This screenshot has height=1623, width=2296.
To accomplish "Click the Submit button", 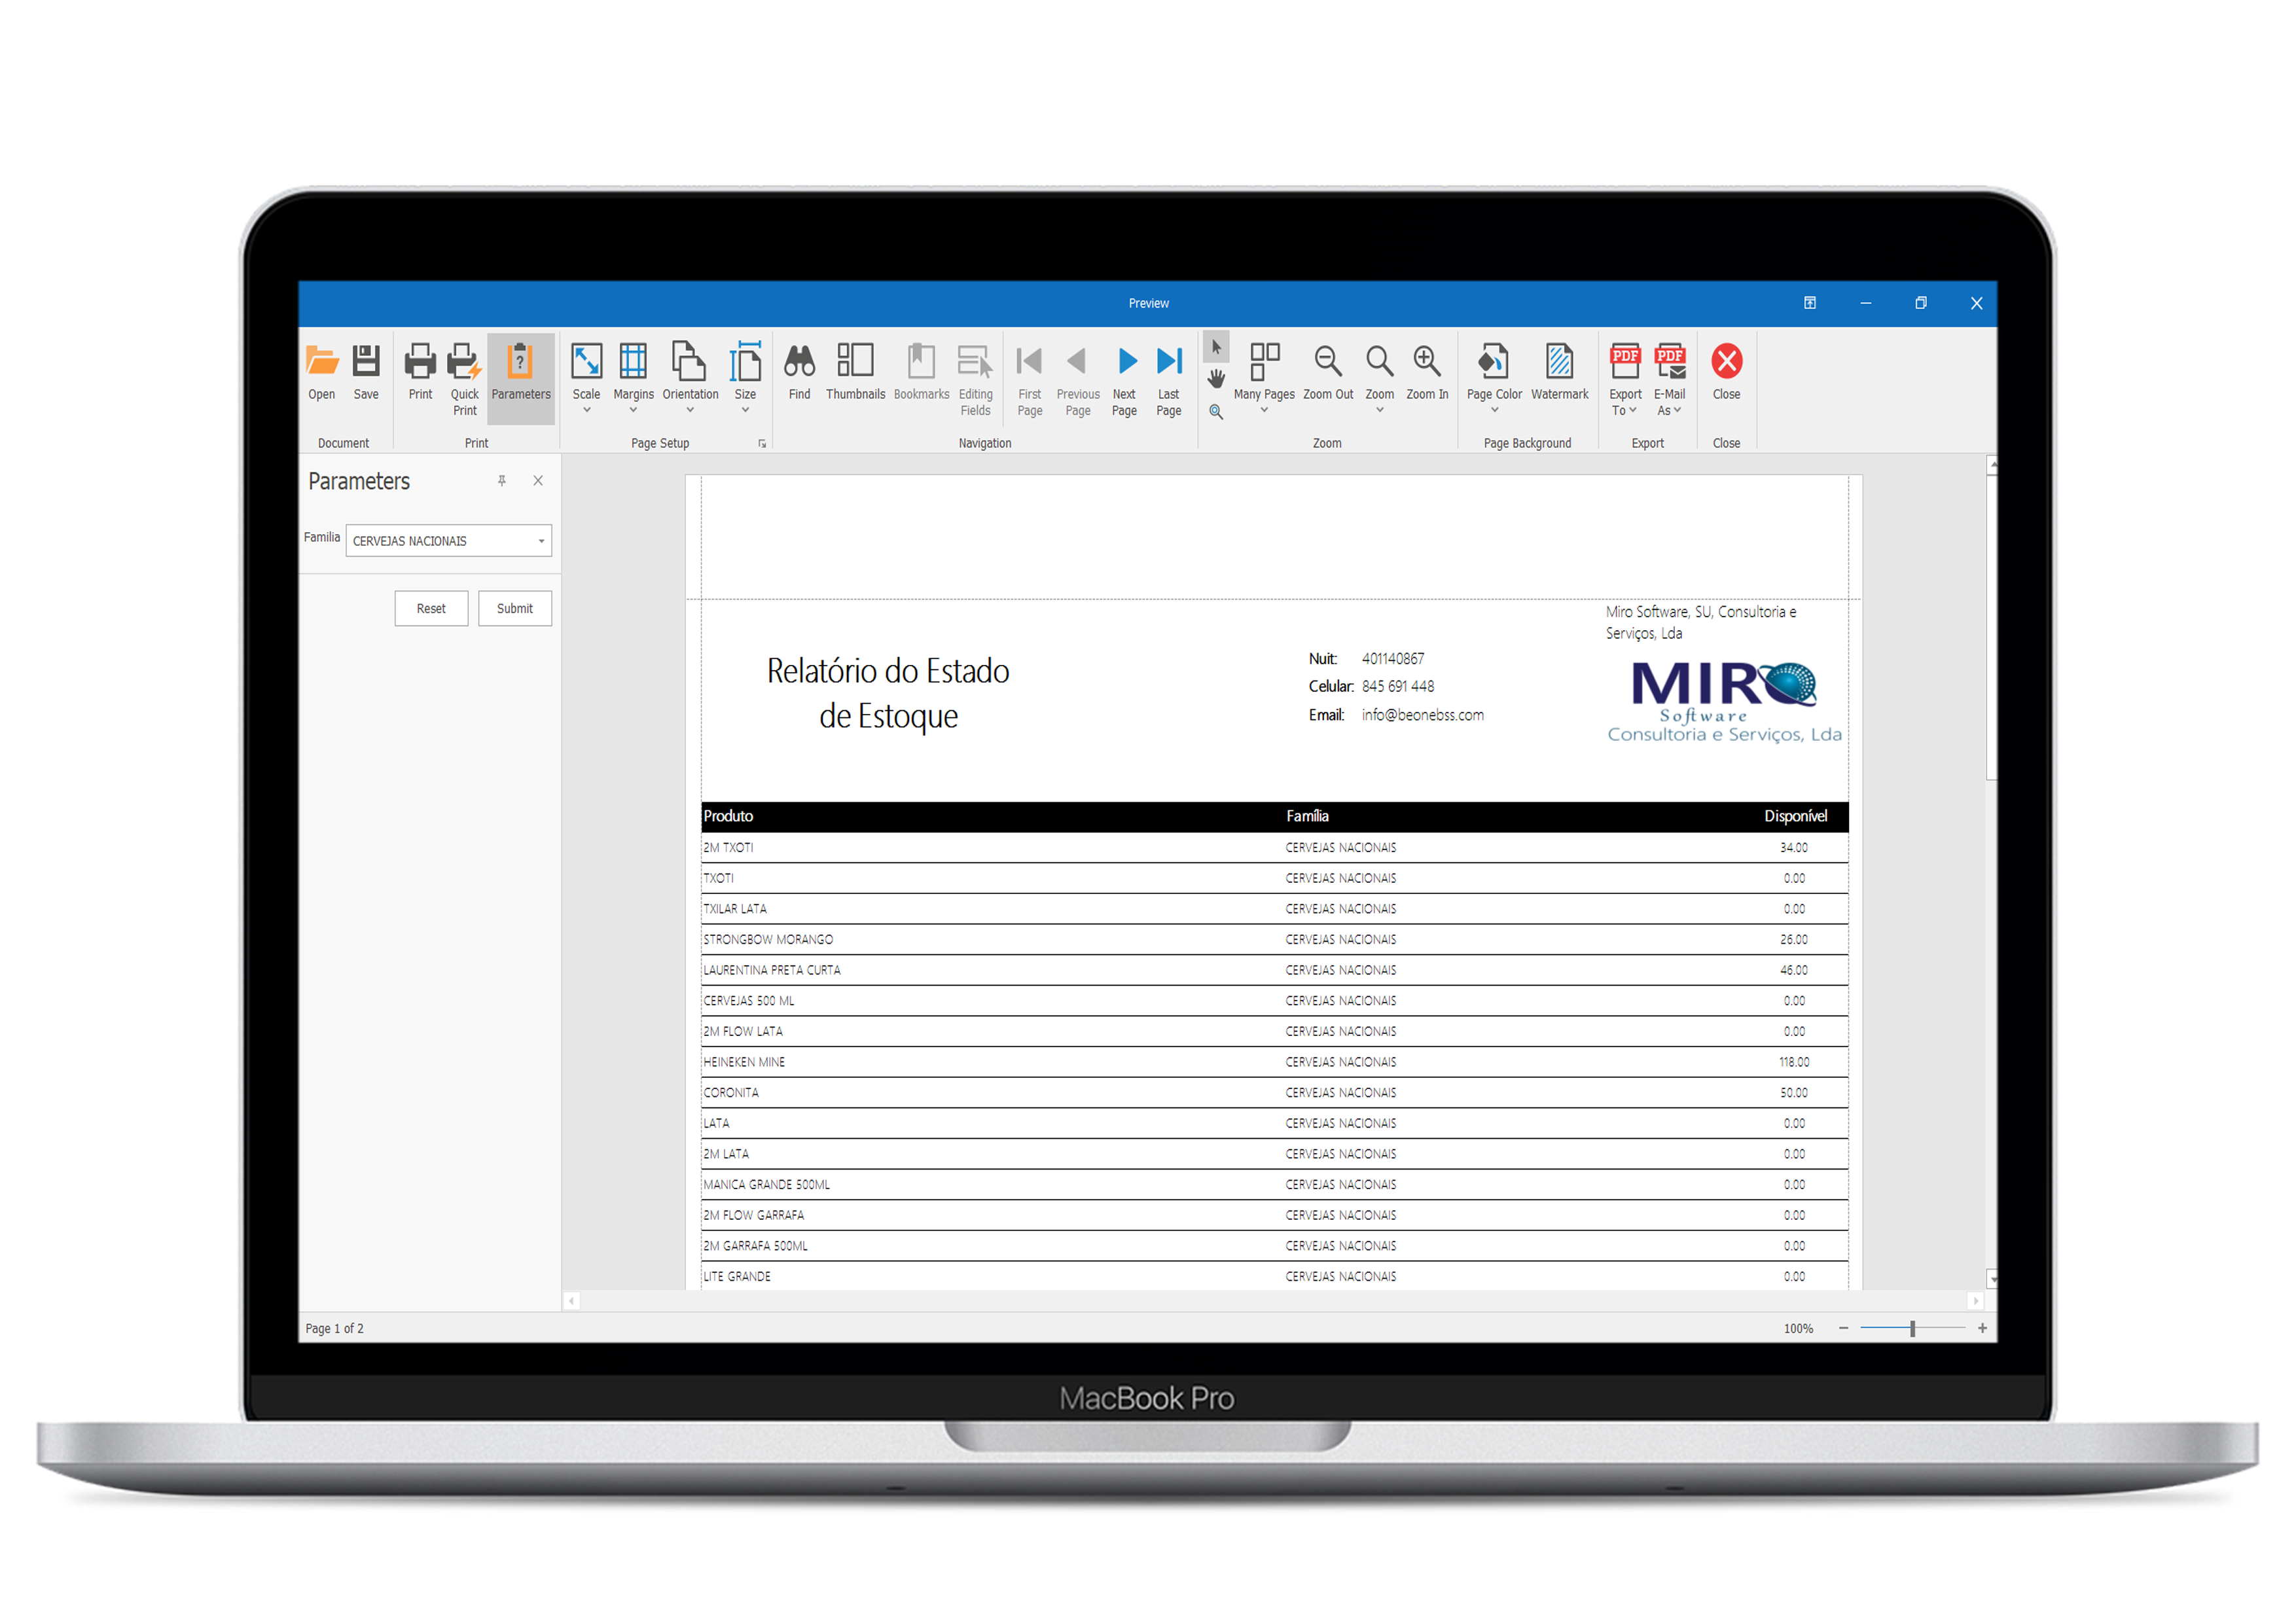I will tap(515, 608).
